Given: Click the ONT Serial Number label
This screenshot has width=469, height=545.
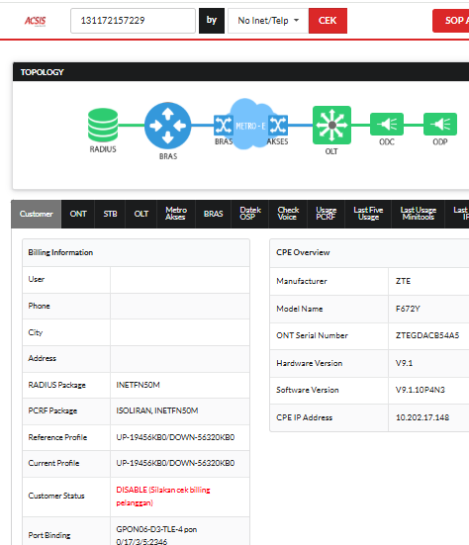Looking at the screenshot, I should click(x=313, y=335).
